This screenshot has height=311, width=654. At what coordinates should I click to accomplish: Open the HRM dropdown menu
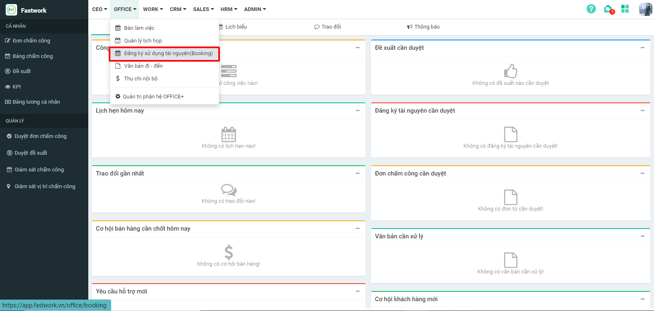tap(229, 9)
